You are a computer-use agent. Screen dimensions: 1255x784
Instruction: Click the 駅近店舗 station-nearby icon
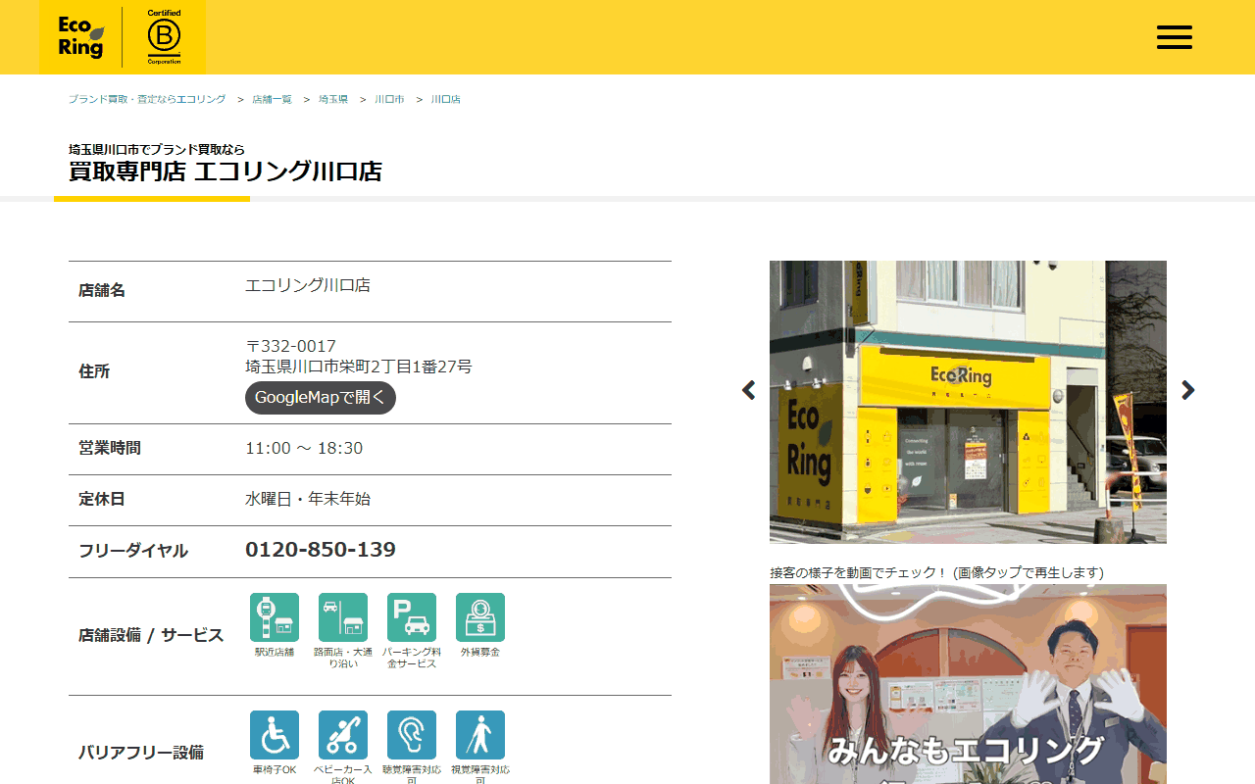(x=275, y=617)
